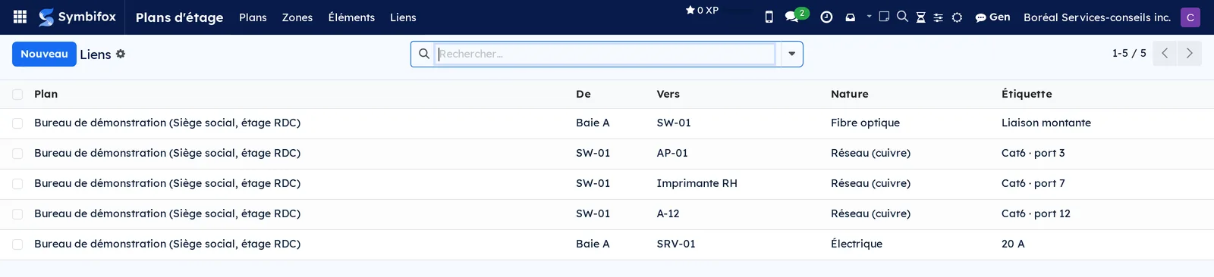This screenshot has height=277, width=1214.
Task: Focus the Rechercher search field
Action: click(605, 54)
